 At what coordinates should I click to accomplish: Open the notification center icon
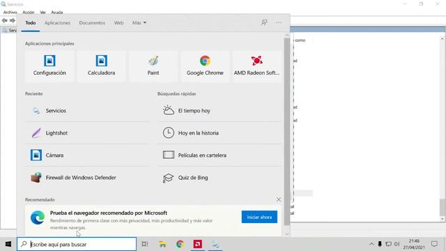point(434,244)
